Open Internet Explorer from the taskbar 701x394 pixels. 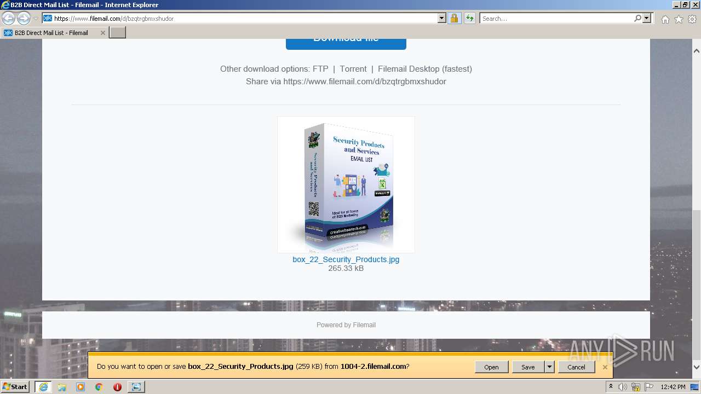tap(43, 387)
